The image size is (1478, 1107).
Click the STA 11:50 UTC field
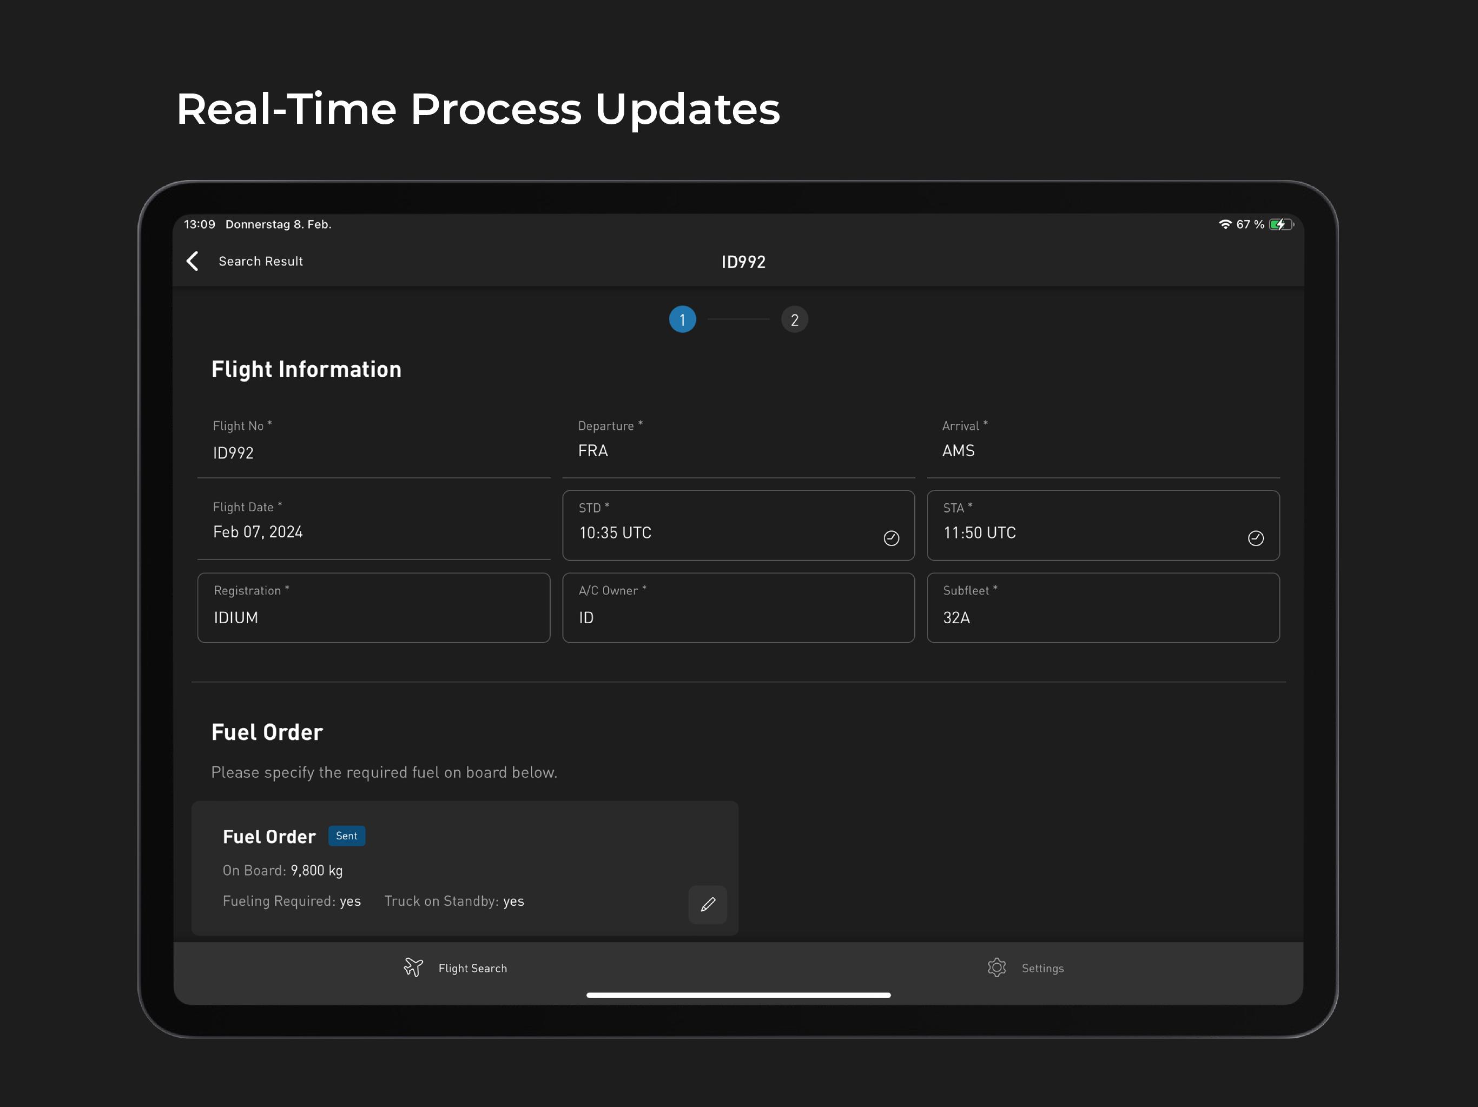point(1103,525)
